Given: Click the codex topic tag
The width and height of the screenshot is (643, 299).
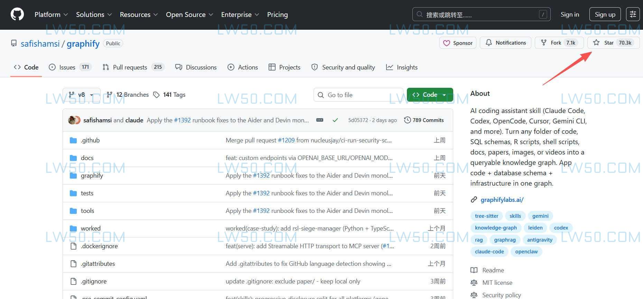Looking at the screenshot, I should pyautogui.click(x=561, y=228).
